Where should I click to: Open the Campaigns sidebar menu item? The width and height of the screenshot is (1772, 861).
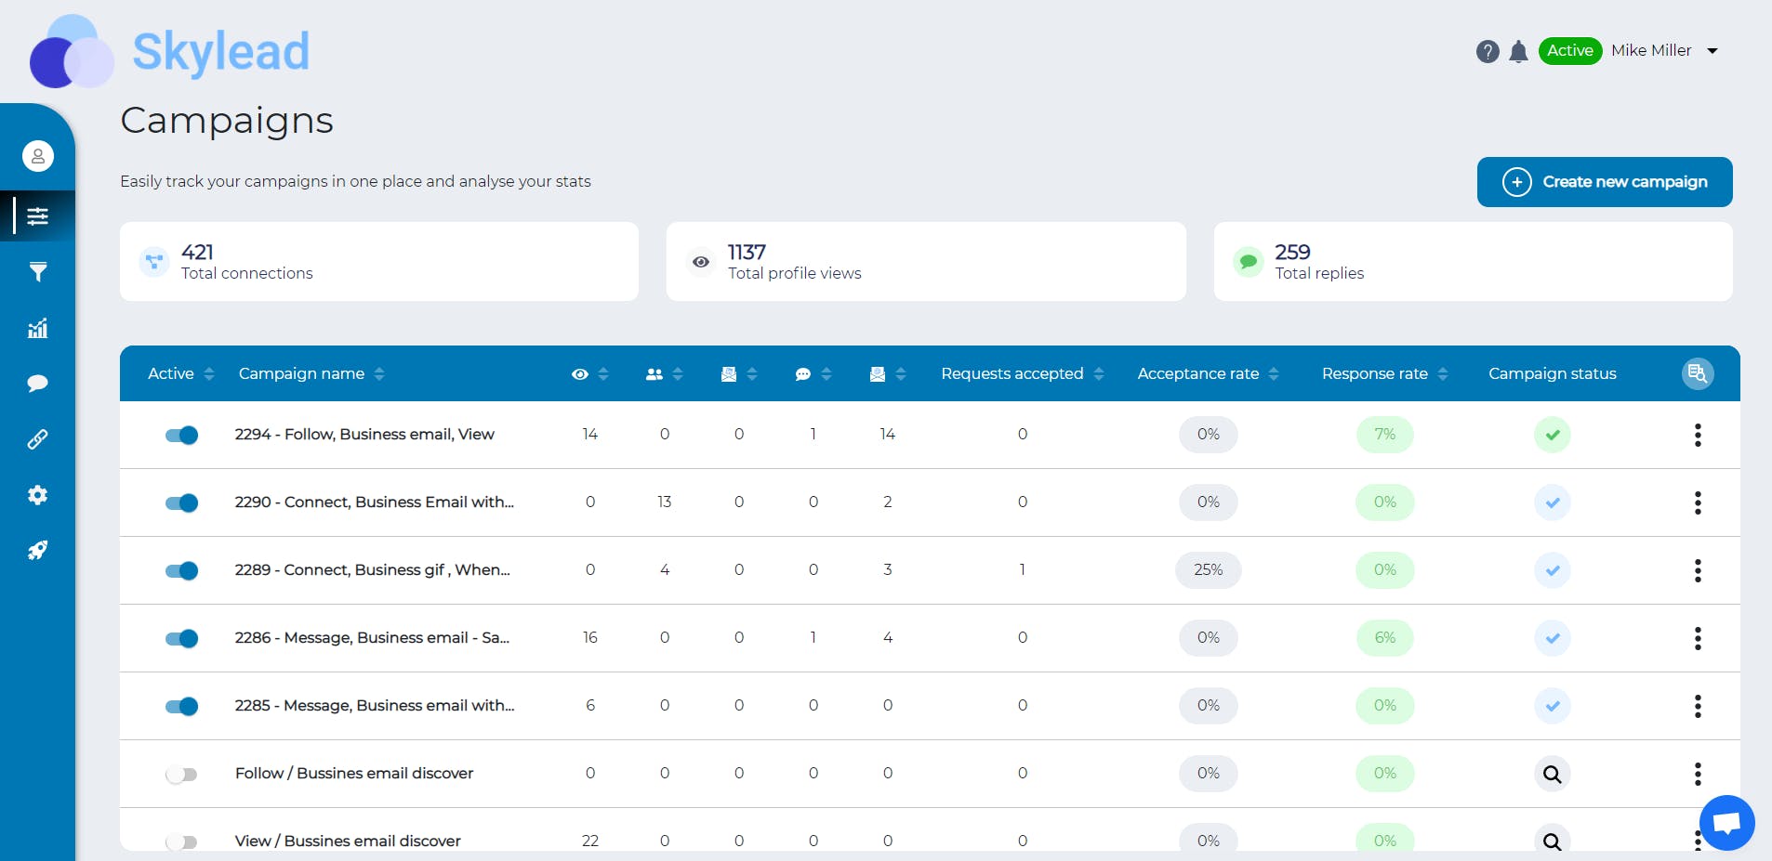[x=37, y=216]
